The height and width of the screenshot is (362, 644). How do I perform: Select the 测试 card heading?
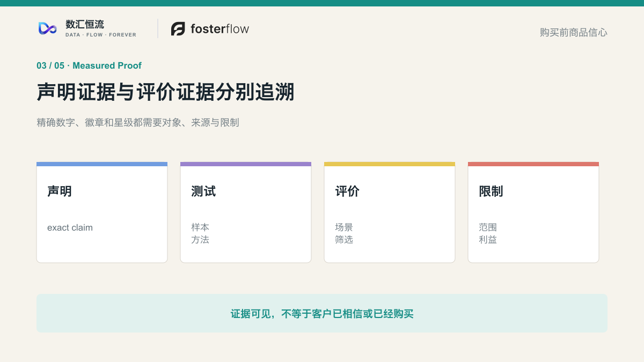point(203,191)
